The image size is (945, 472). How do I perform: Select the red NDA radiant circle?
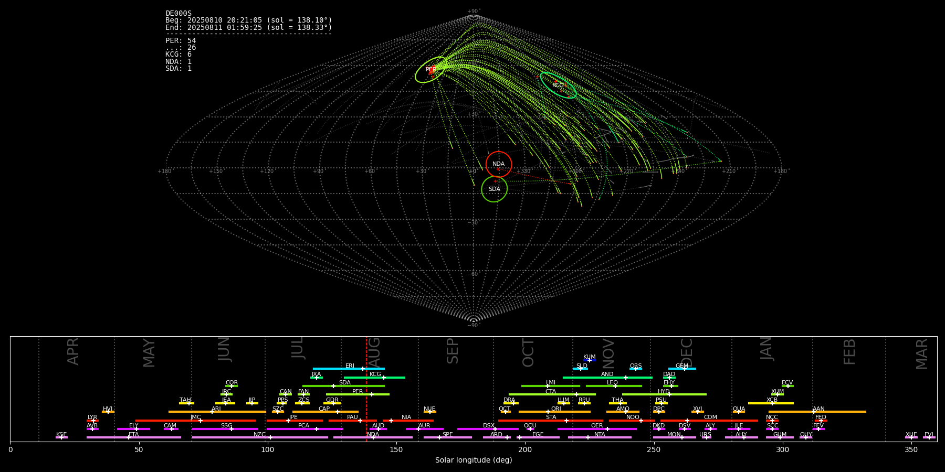click(x=499, y=164)
